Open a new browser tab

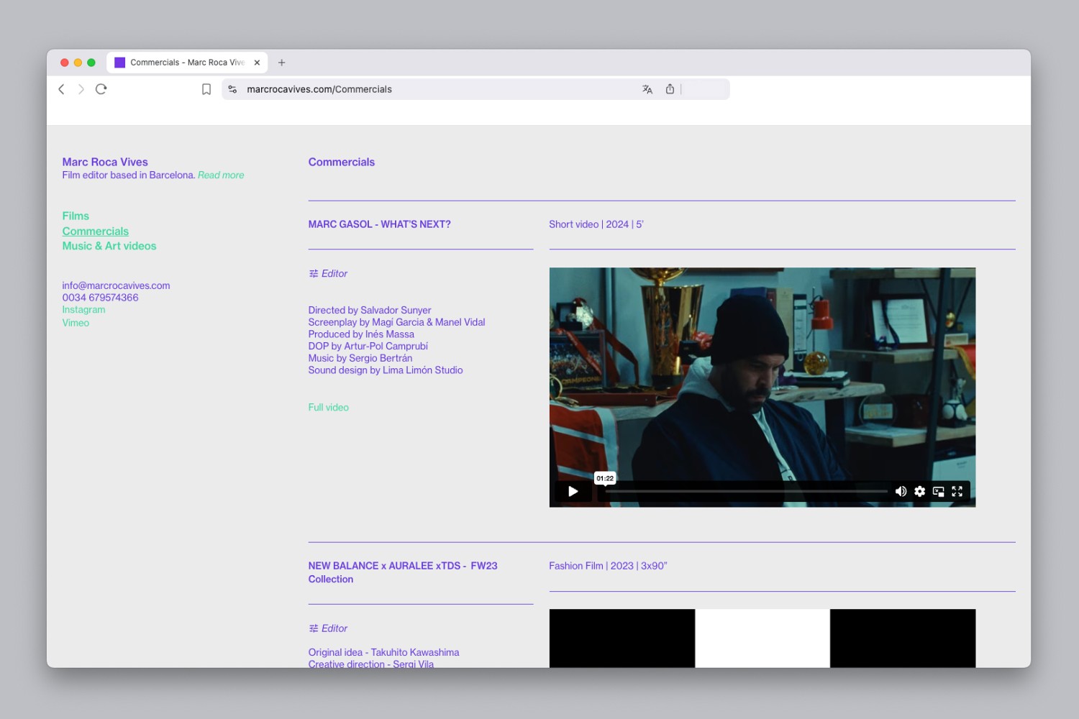tap(282, 63)
